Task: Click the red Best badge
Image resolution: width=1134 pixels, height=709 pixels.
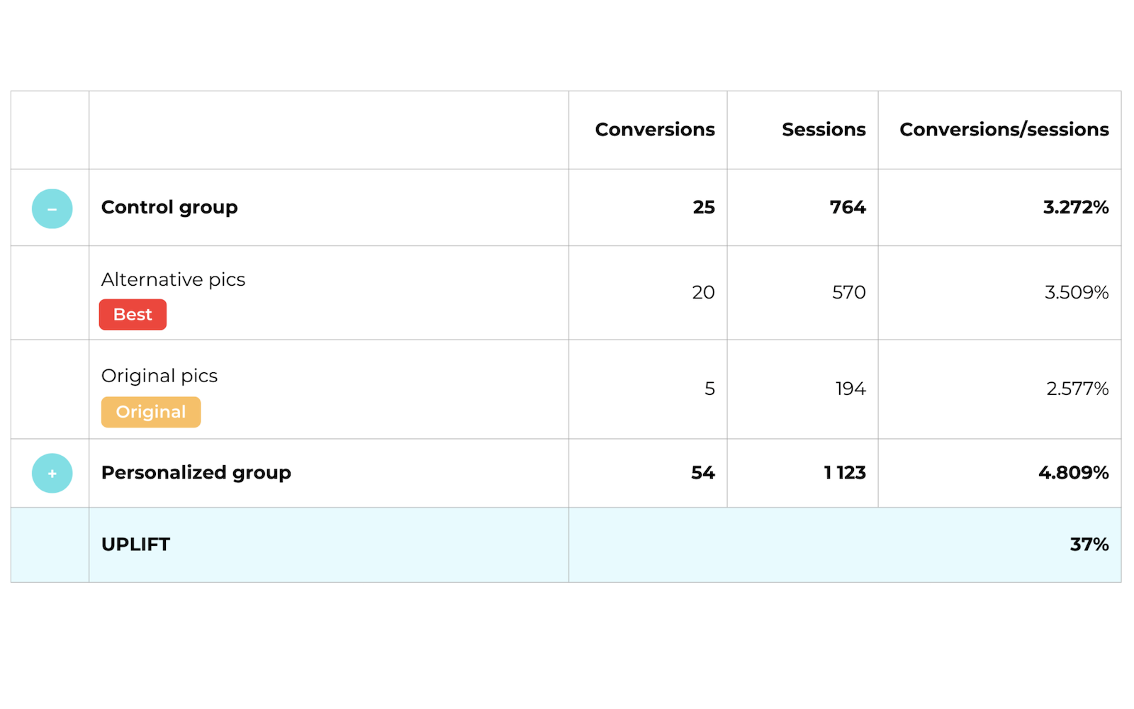Action: coord(133,314)
